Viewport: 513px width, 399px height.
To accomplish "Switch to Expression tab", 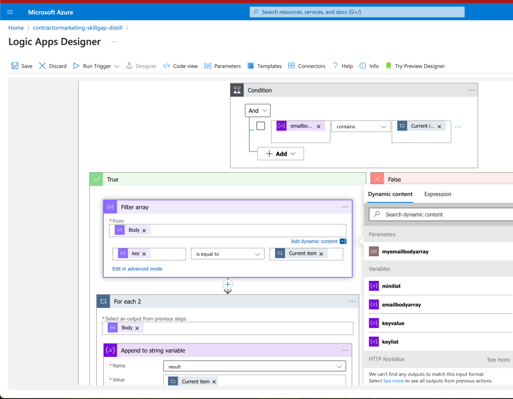I will (x=437, y=194).
